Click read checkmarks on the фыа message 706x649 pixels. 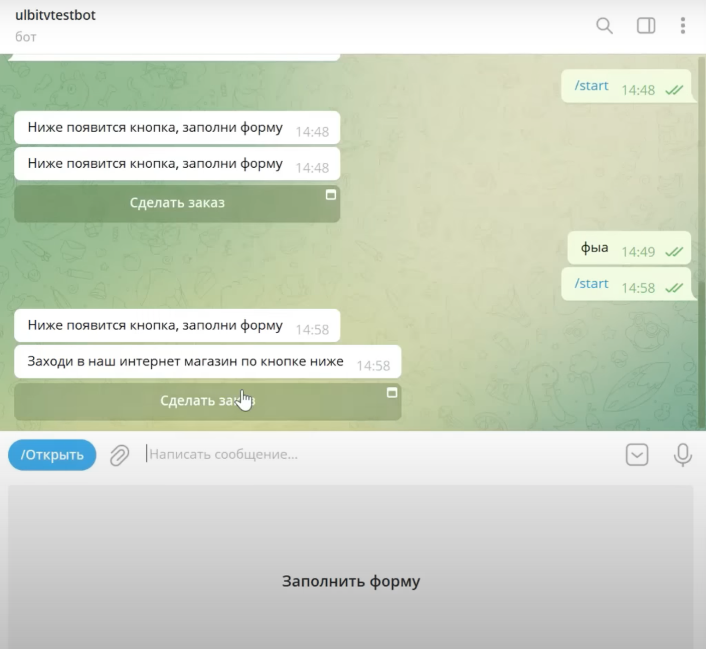(x=674, y=252)
